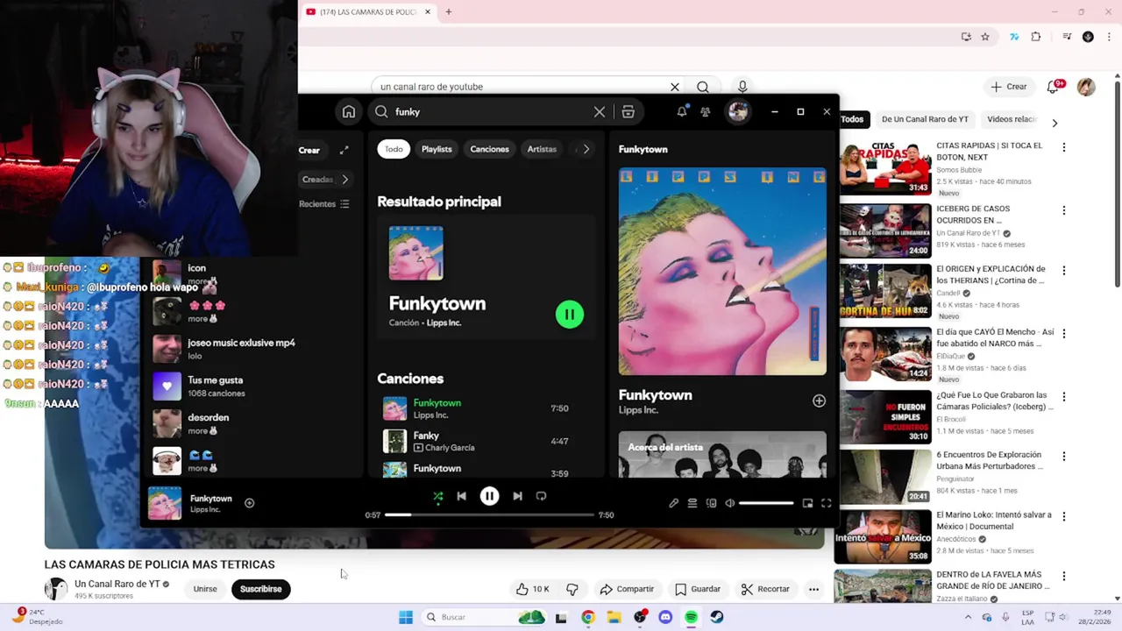The height and width of the screenshot is (631, 1122).
Task: Open Spotify notifications bell
Action: tap(682, 111)
